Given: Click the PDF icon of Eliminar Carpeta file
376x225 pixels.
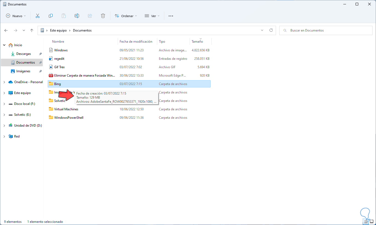Looking at the screenshot, I should 51,76.
